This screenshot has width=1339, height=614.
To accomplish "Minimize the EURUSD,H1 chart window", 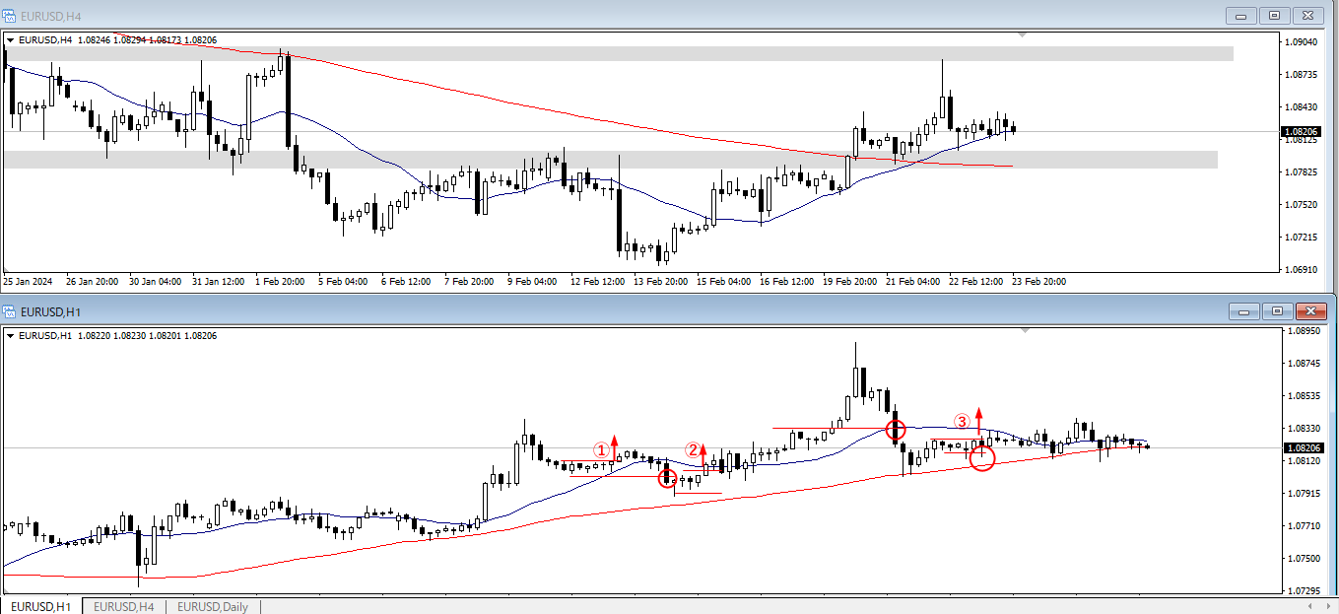I will click(x=1243, y=312).
